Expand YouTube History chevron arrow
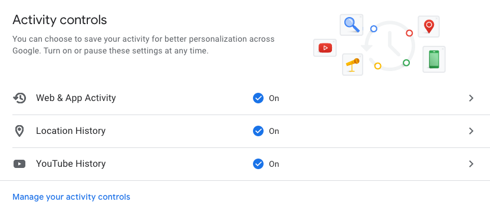Image resolution: width=490 pixels, height=212 pixels. [471, 164]
